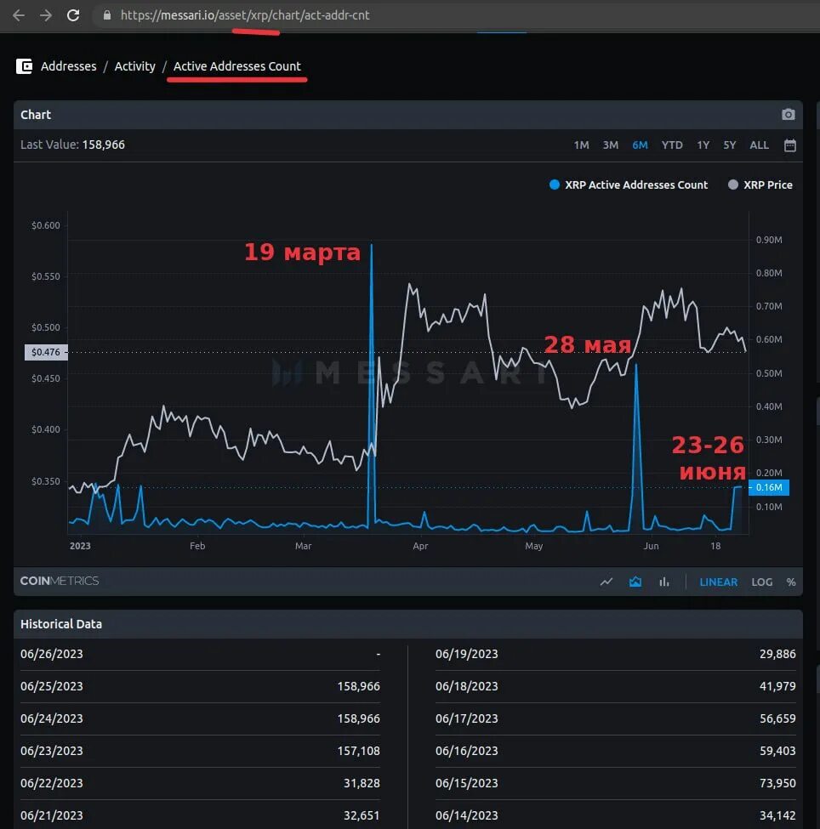Click the 29,886 value for 06/19/2023
This screenshot has height=829, width=820.
click(x=777, y=654)
